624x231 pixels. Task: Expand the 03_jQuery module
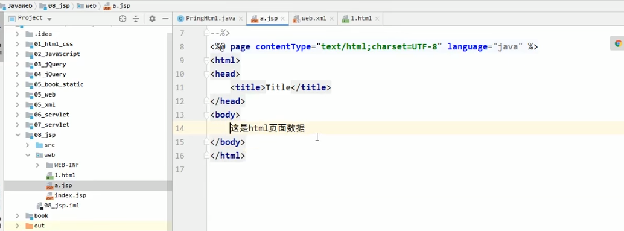point(18,65)
